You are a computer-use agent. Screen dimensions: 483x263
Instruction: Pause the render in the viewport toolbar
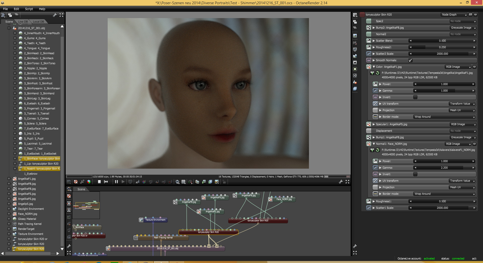pos(116,182)
